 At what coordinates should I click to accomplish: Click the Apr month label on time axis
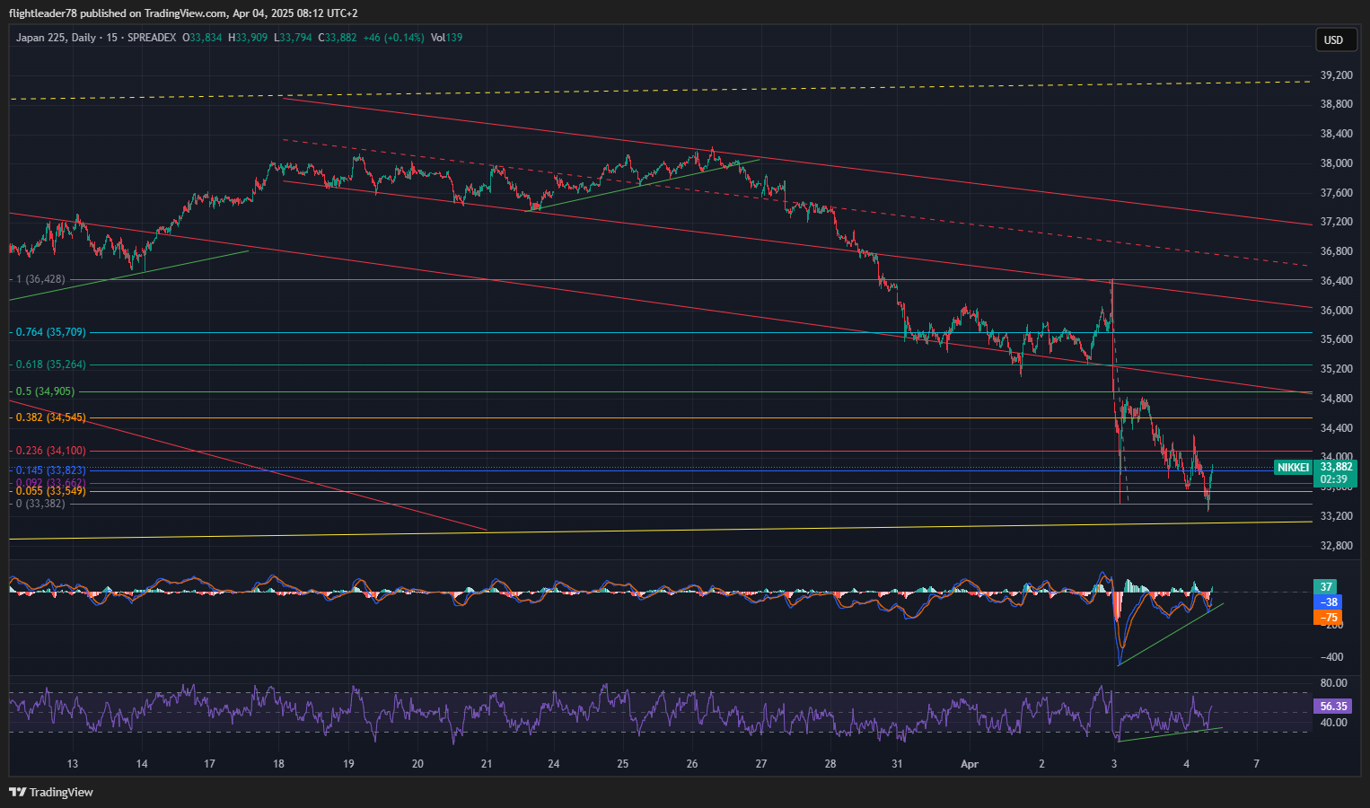click(969, 765)
